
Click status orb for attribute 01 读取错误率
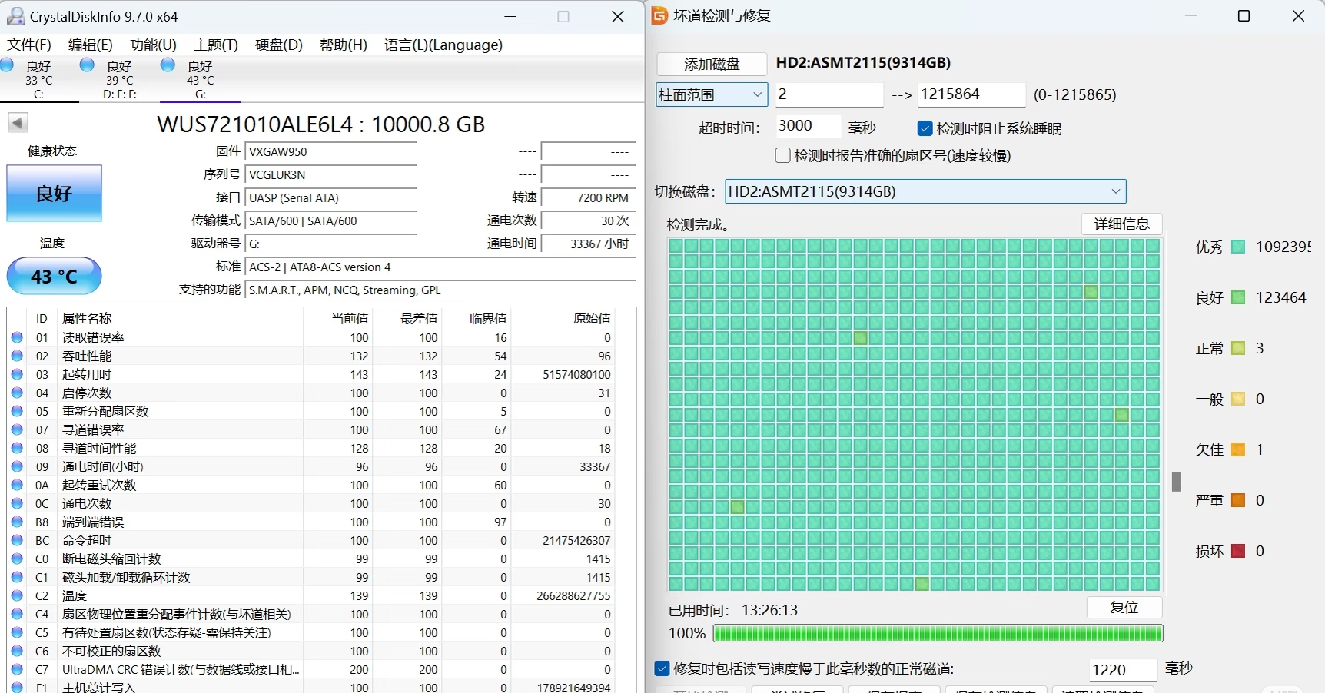point(17,337)
